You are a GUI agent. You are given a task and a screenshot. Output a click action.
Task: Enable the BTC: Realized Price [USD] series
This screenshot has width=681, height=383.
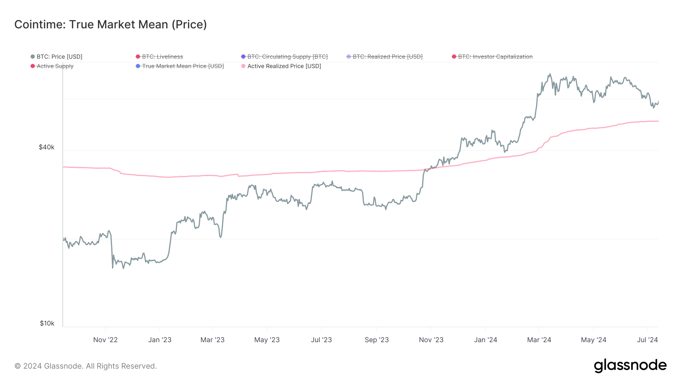[x=384, y=57]
